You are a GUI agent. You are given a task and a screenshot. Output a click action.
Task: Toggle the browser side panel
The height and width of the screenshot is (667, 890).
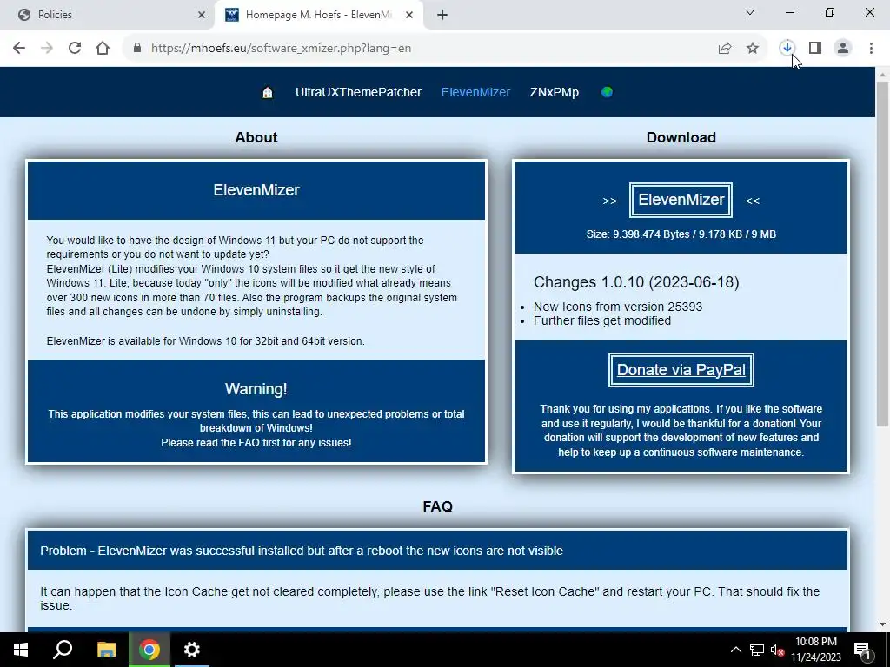(815, 49)
